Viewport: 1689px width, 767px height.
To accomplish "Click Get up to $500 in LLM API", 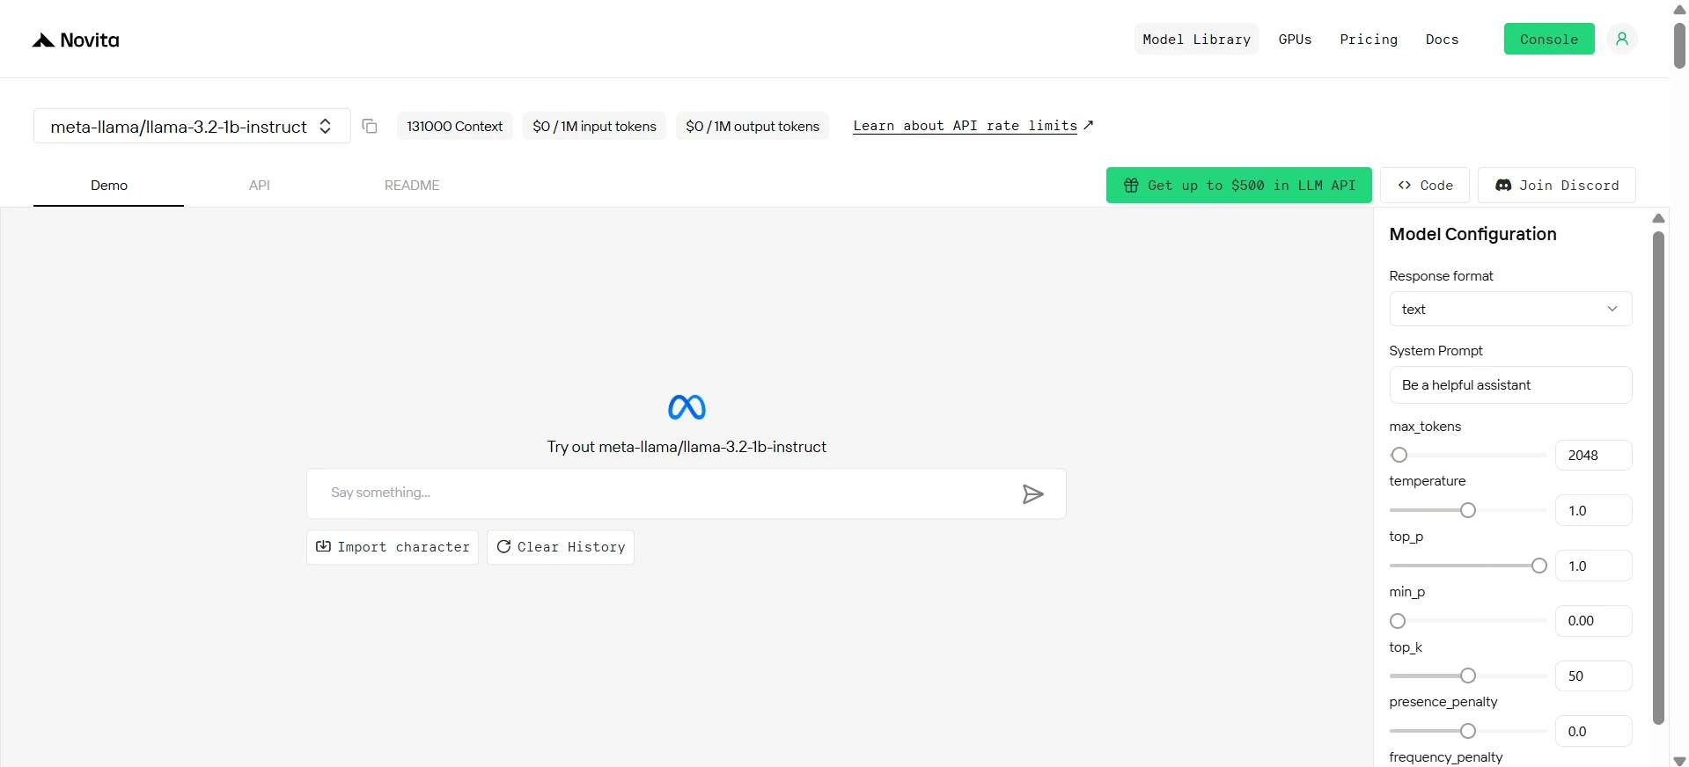I will (1238, 185).
